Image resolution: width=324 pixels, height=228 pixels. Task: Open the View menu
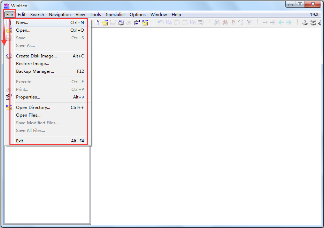80,15
